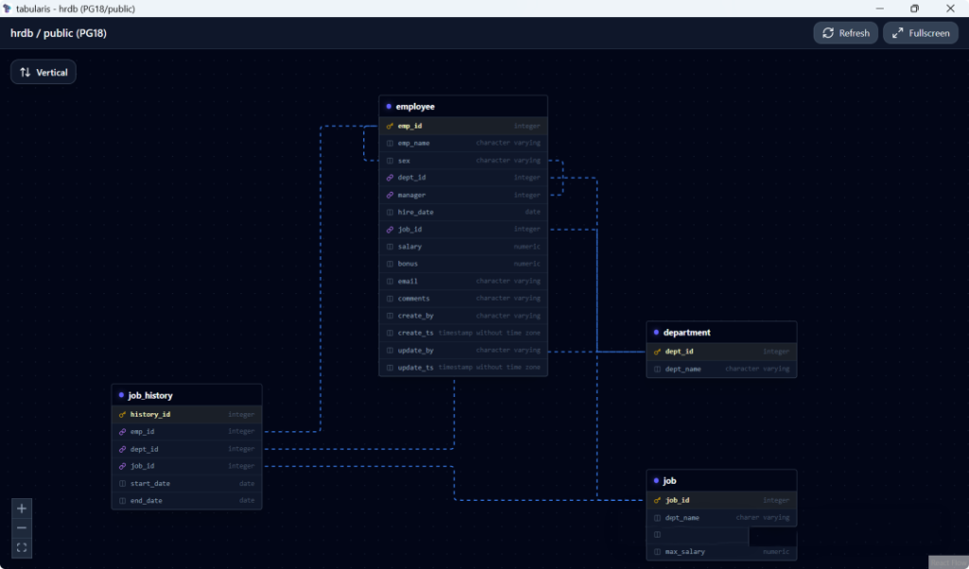Click the salary column in employee table
969x569 pixels.
coord(463,247)
